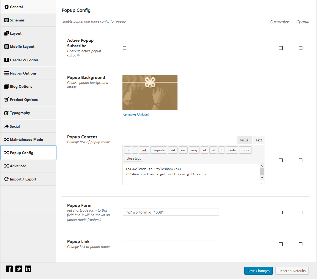Click the ul quicktag button
The image size is (317, 279).
204,150
